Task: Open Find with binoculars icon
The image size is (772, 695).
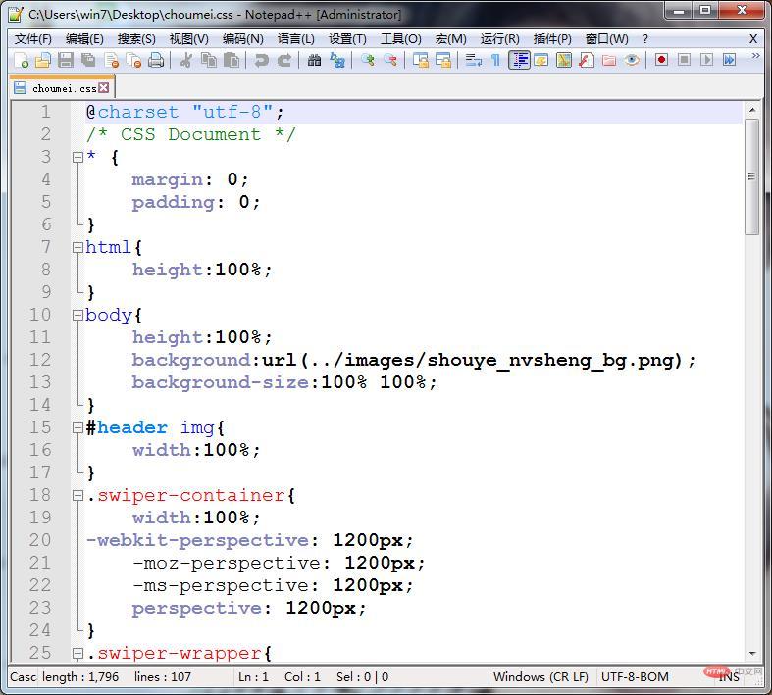Action: tap(314, 60)
